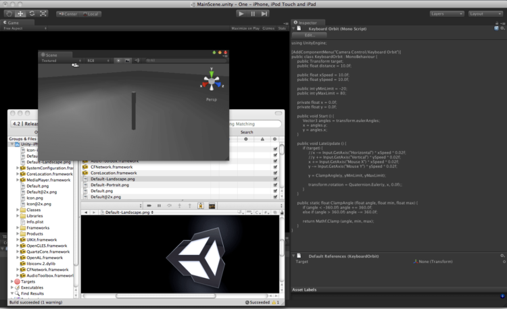Uncheck target checkbox for Default-Portrait.png row
Screen dimensions: 507x309
pos(275,185)
